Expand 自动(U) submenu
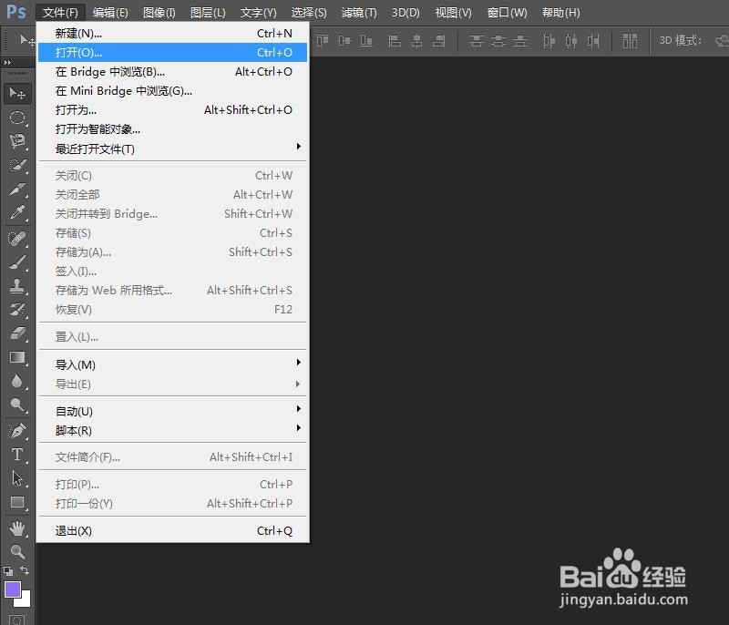 pos(172,411)
